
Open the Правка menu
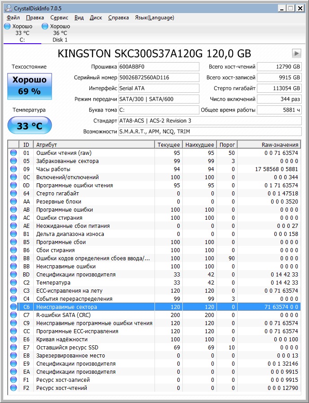point(35,18)
